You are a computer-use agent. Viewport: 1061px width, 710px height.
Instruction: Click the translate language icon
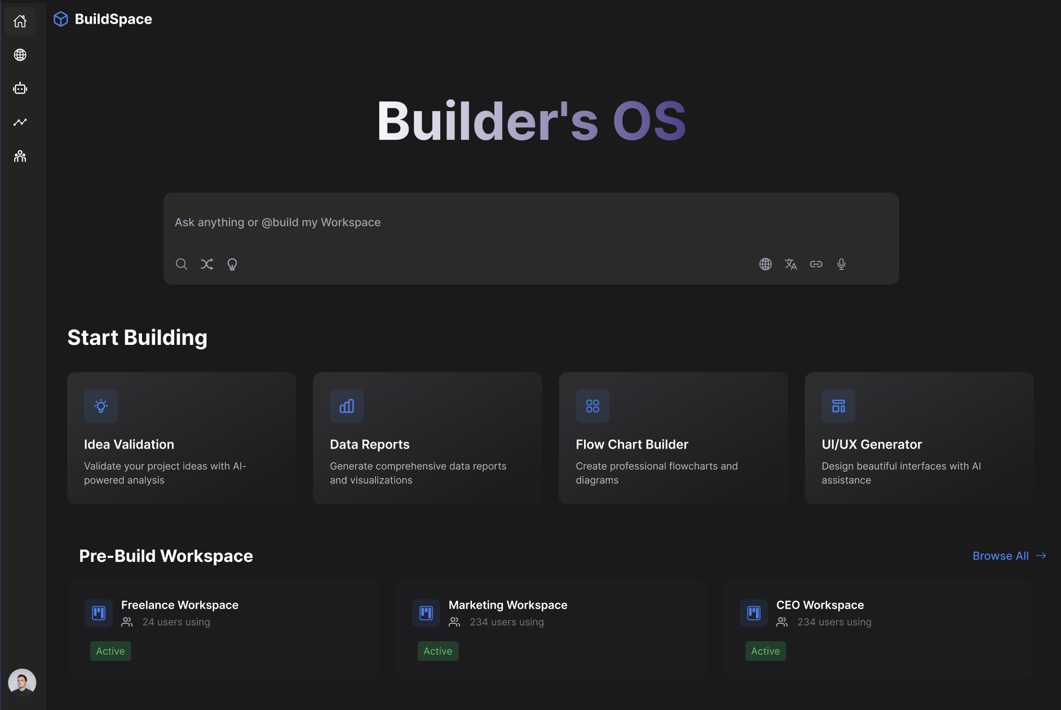(790, 264)
